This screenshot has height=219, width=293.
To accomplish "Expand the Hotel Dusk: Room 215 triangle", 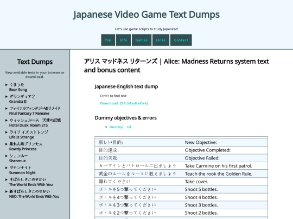I will (x=7, y=120).
